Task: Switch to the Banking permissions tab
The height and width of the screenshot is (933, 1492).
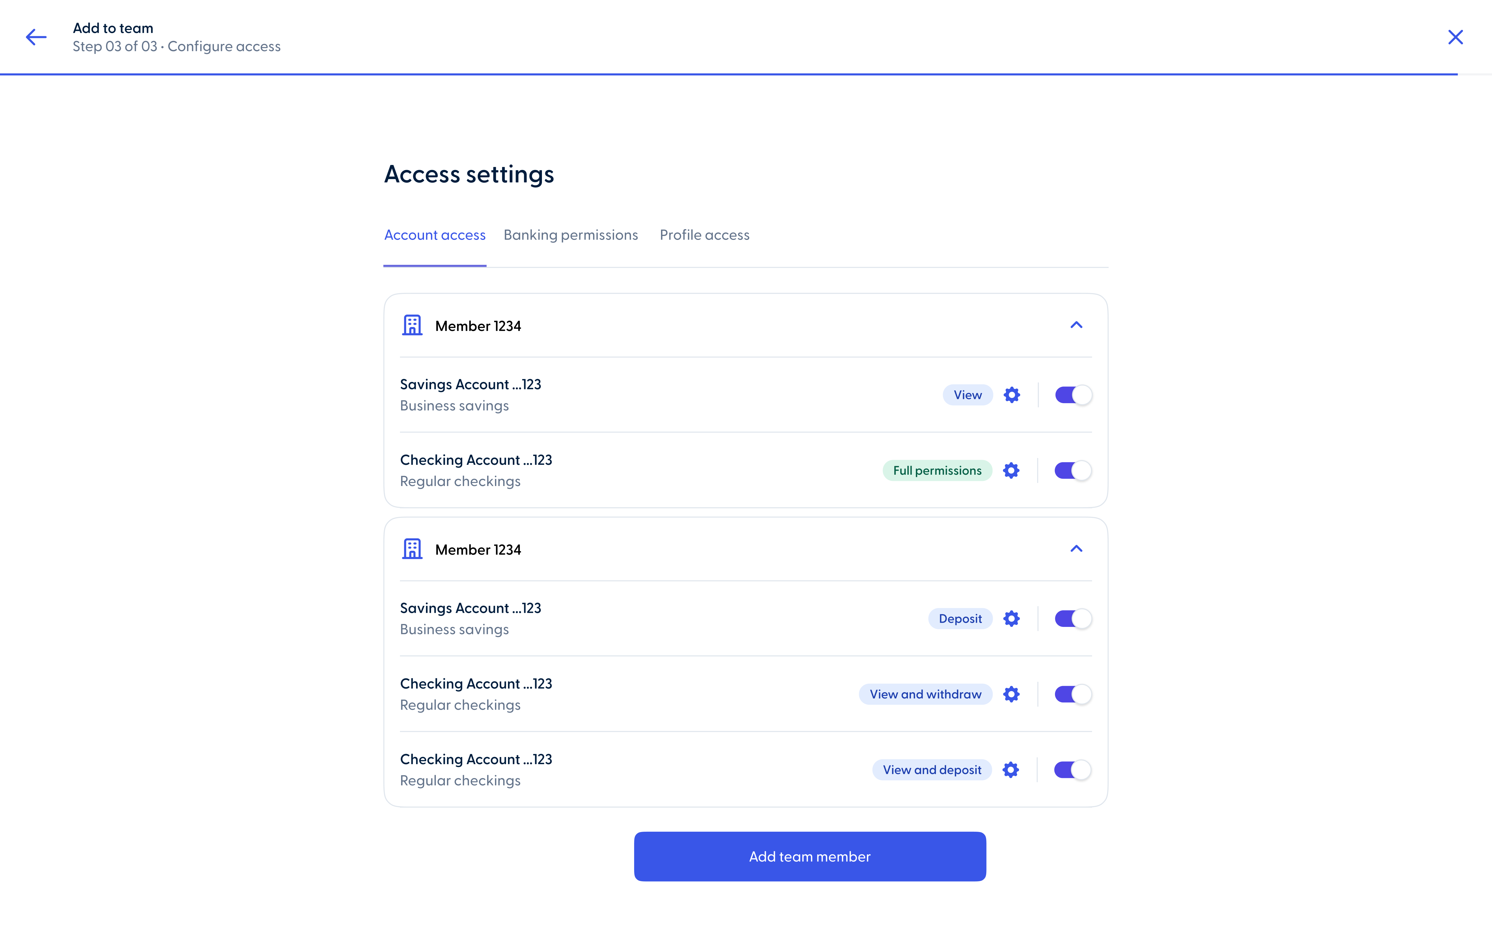Action: (570, 235)
